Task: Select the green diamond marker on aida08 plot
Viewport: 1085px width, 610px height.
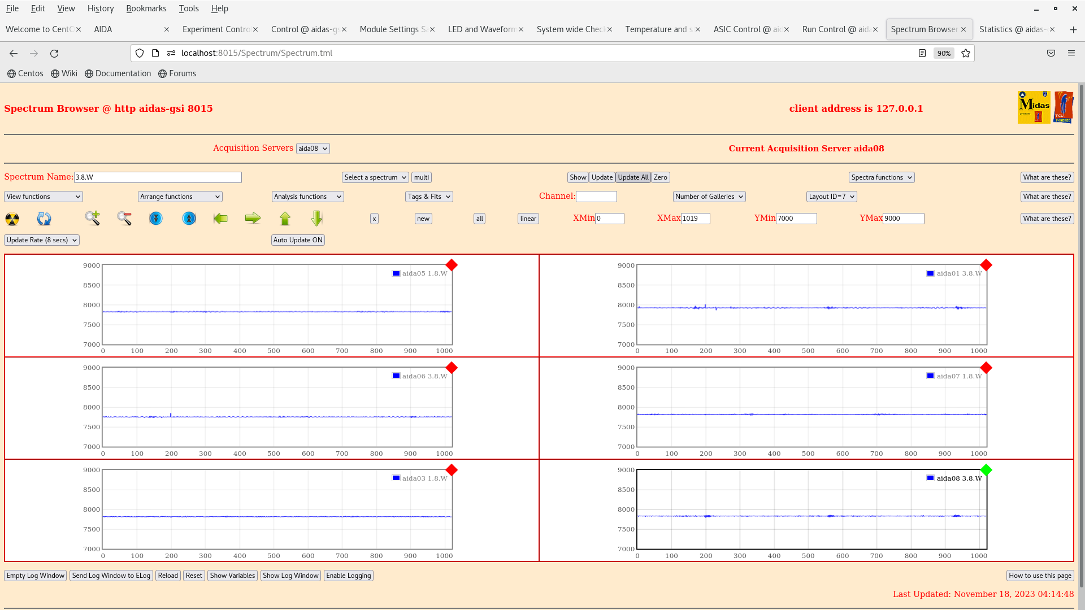Action: (986, 470)
